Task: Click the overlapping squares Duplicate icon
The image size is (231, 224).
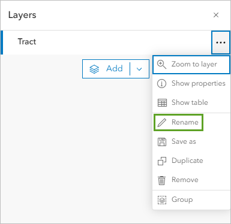Action: [x=162, y=161]
